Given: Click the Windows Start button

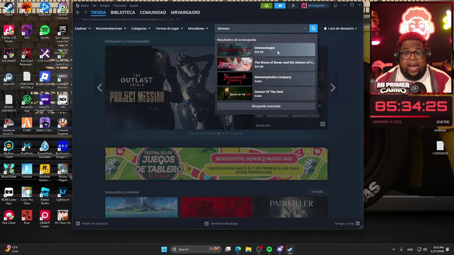Looking at the screenshot, I should pyautogui.click(x=164, y=249).
